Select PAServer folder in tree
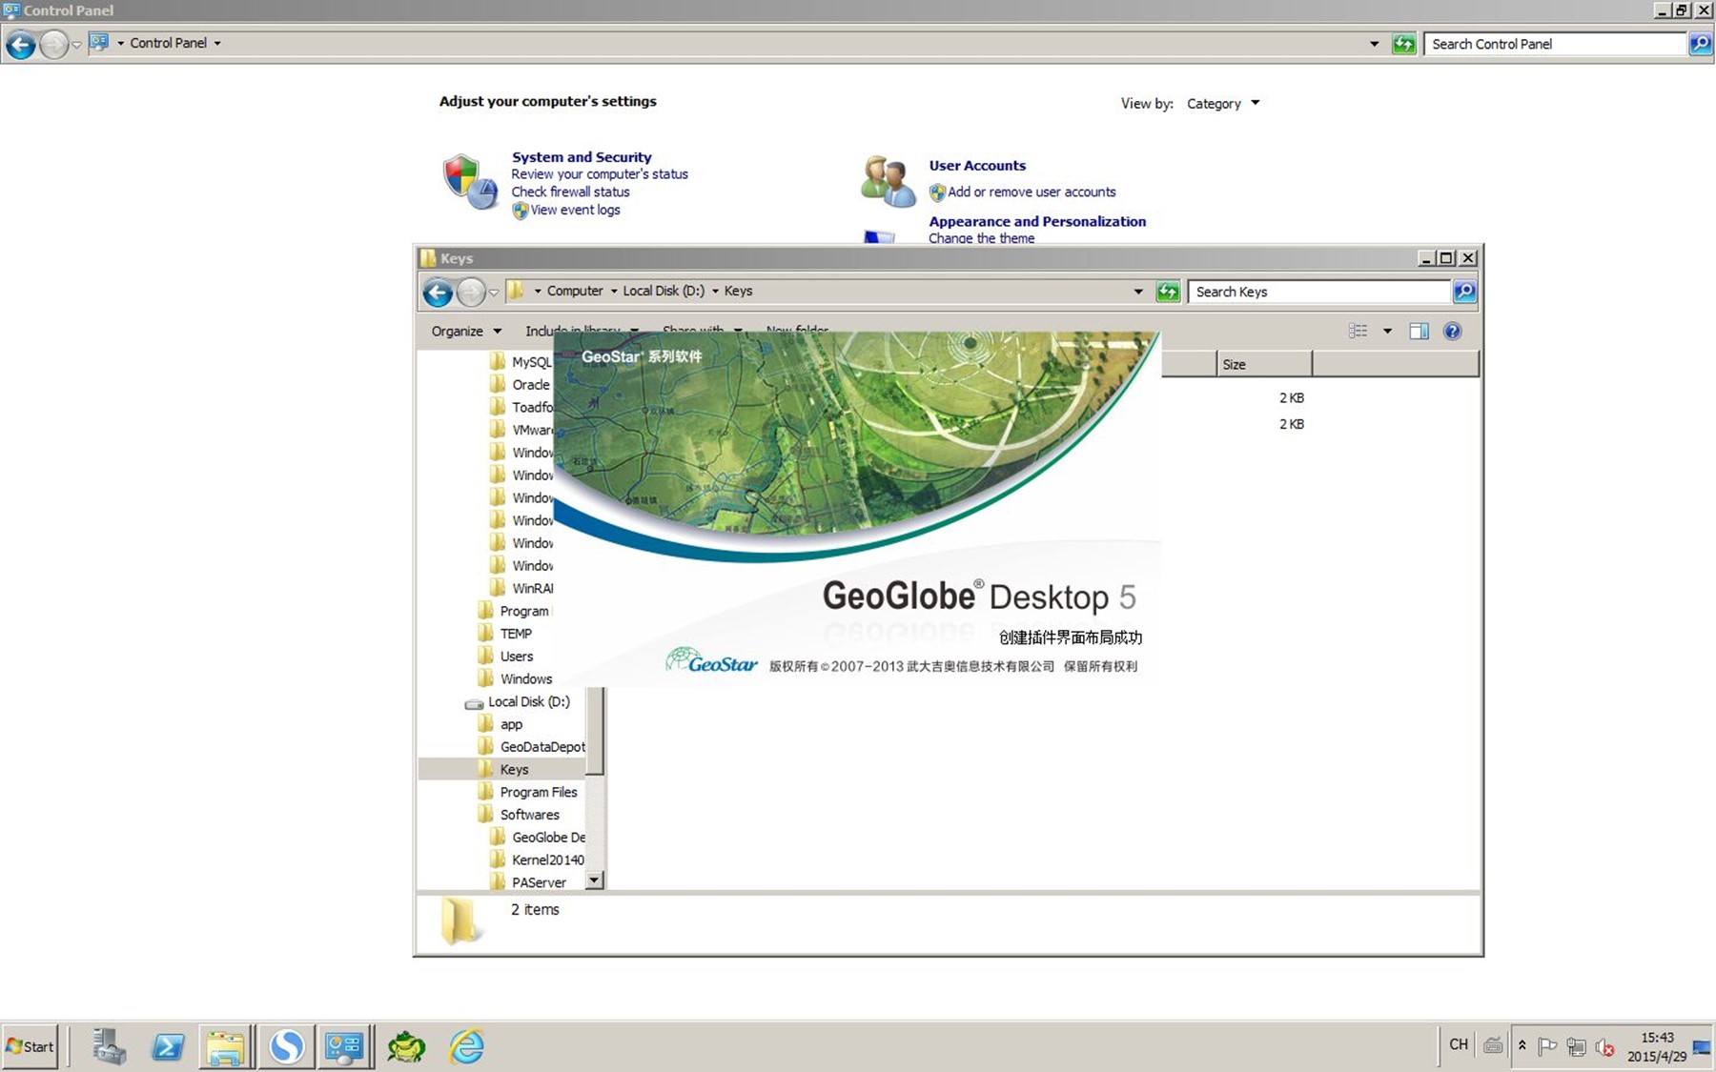1716x1072 pixels. point(539,882)
